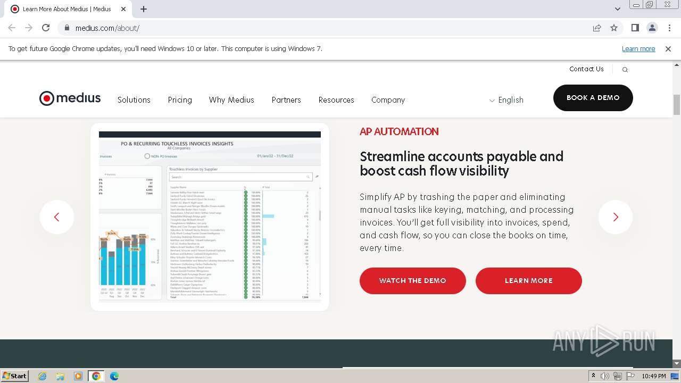
Task: Click the Medius logo
Action: point(70,98)
